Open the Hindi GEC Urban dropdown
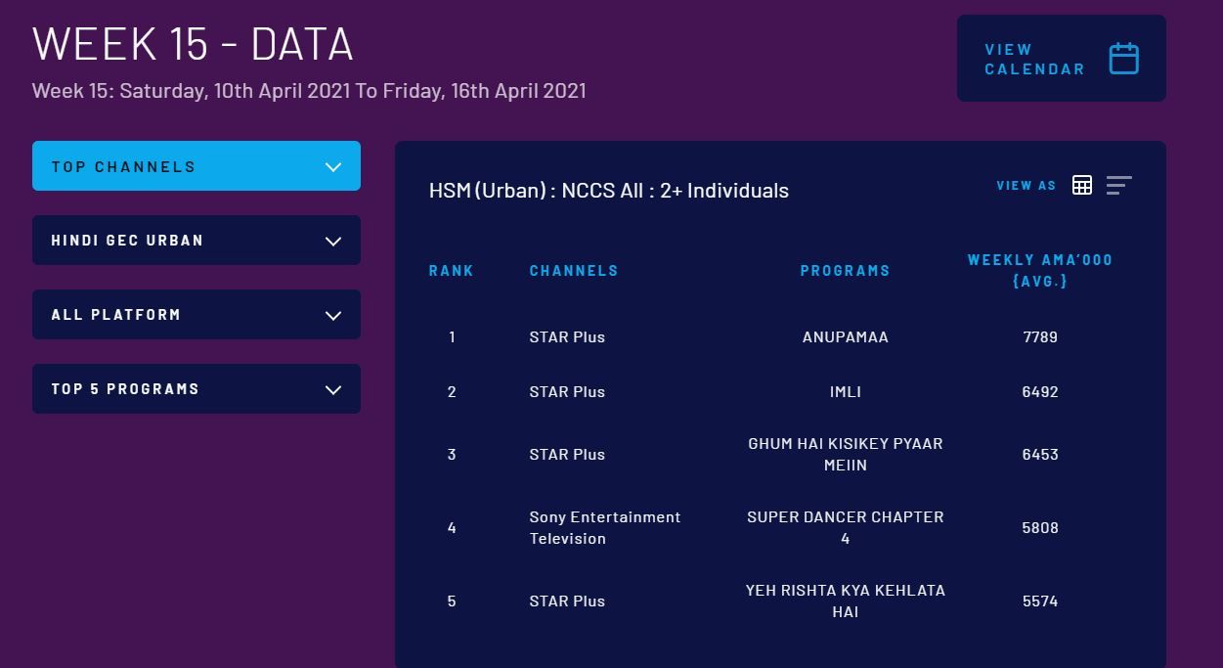 197,241
